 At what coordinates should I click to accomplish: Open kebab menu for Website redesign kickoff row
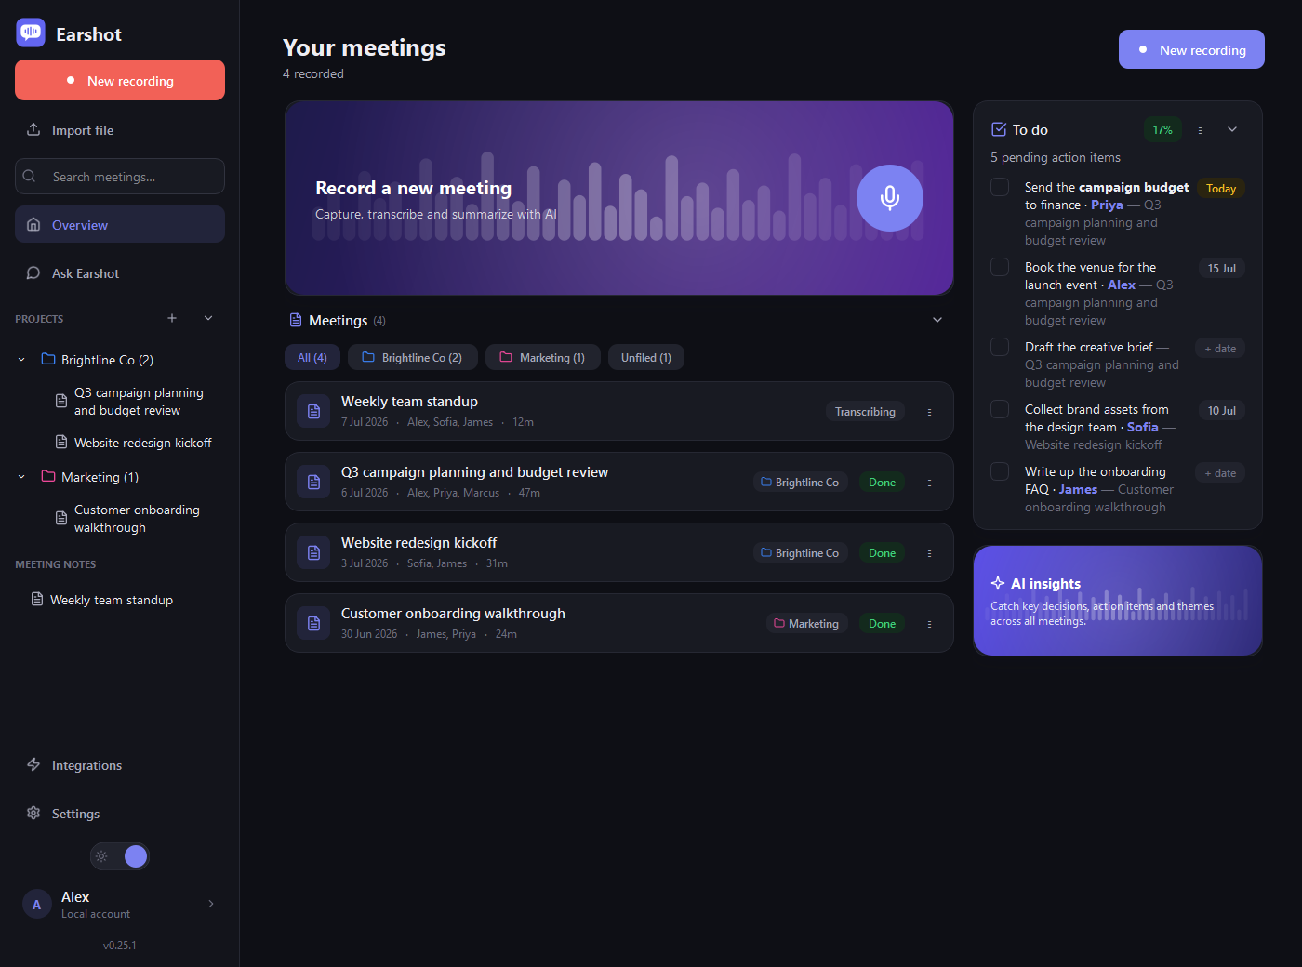pyautogui.click(x=929, y=553)
